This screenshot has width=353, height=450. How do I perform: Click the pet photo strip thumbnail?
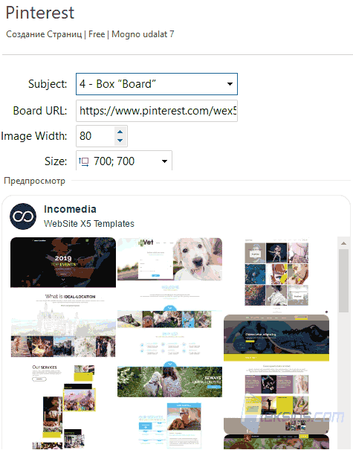164,319
